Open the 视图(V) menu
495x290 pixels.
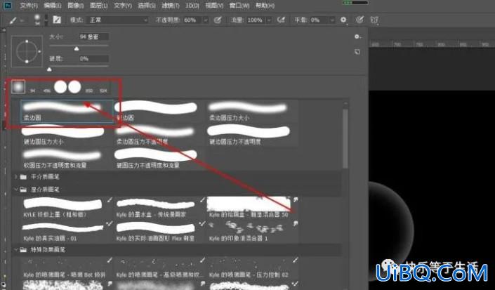click(214, 6)
